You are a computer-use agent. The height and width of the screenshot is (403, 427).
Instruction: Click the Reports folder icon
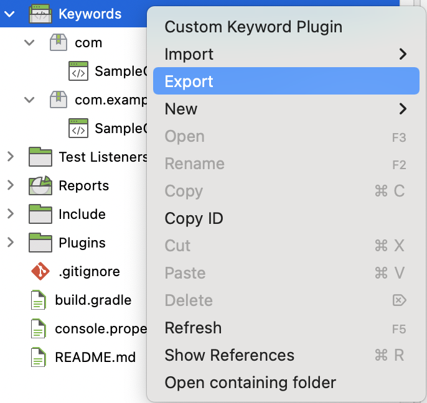tap(40, 185)
